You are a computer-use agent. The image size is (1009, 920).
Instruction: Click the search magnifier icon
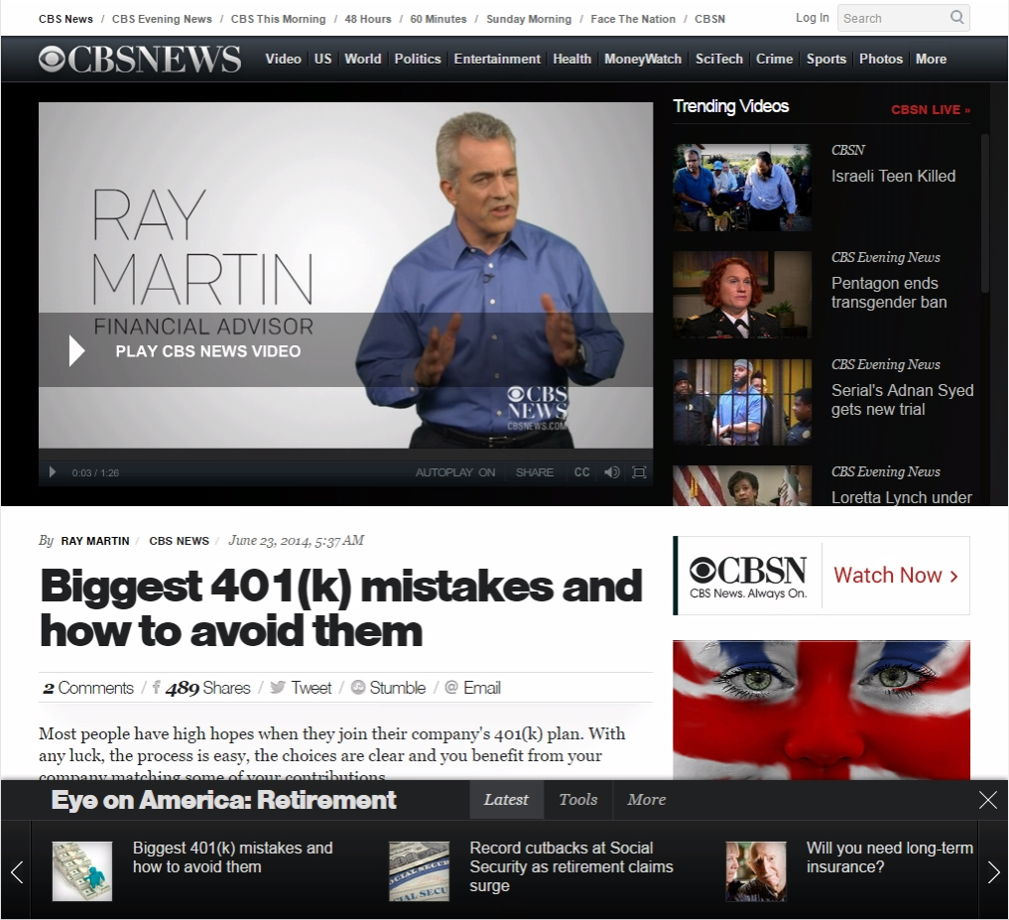point(956,18)
